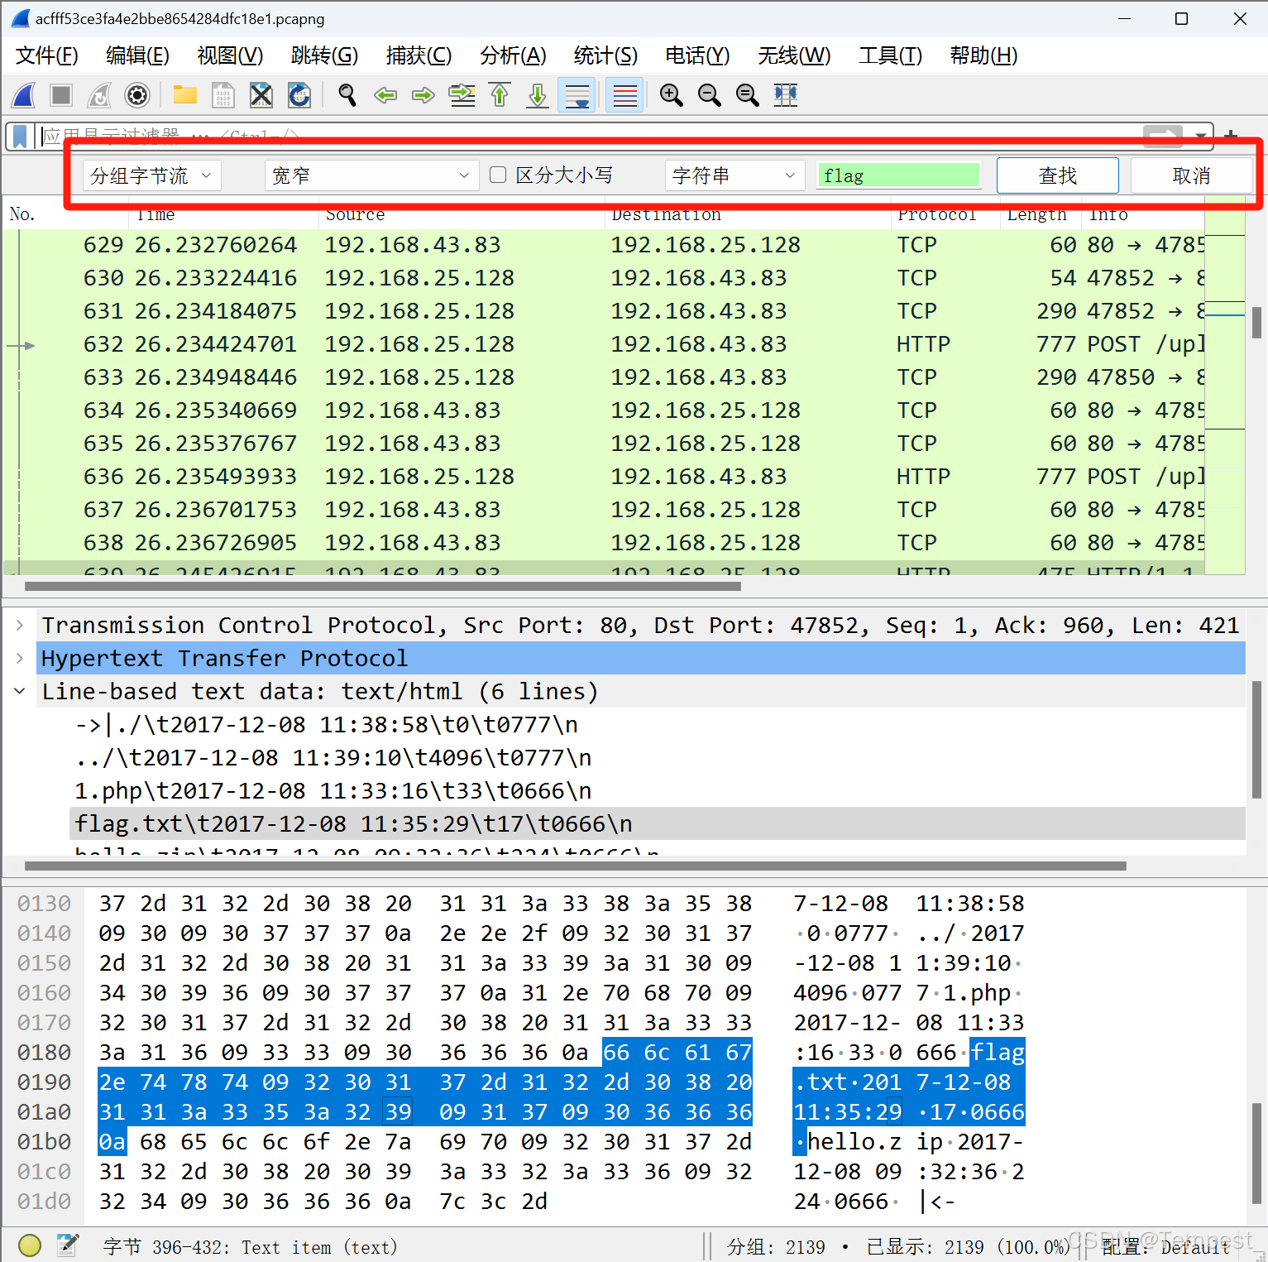Screen dimensions: 1268x1262
Task: Open the 统计 menu
Action: pyautogui.click(x=605, y=55)
